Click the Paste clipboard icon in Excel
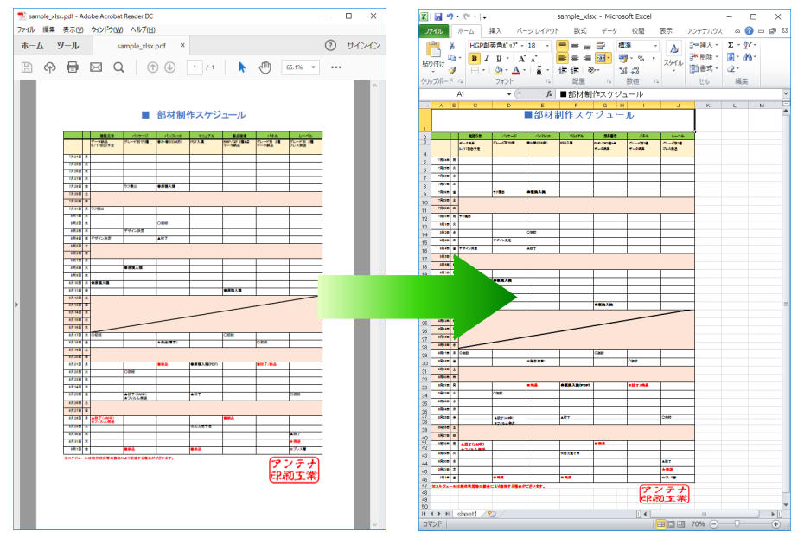This screenshot has width=804, height=545. coord(433,50)
